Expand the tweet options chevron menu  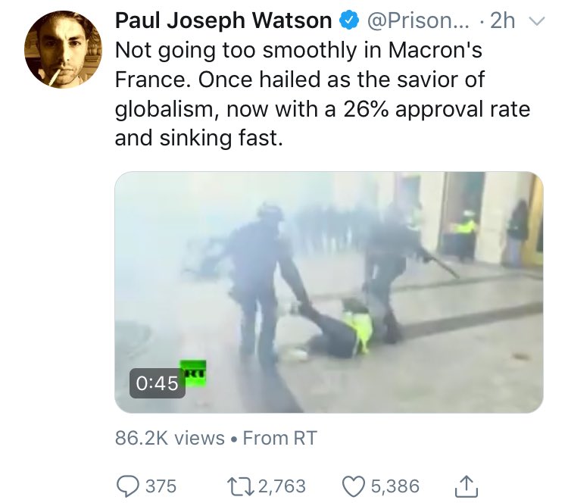click(537, 21)
